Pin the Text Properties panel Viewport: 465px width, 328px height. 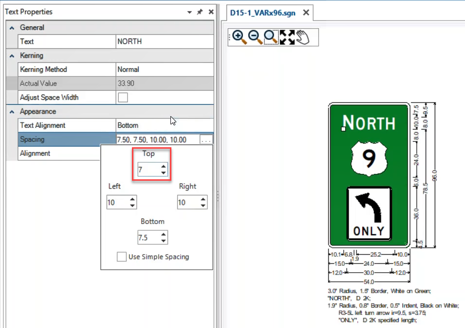pyautogui.click(x=200, y=12)
